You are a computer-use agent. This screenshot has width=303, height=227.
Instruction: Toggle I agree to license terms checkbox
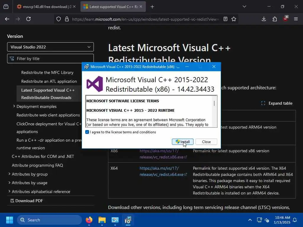(87, 132)
